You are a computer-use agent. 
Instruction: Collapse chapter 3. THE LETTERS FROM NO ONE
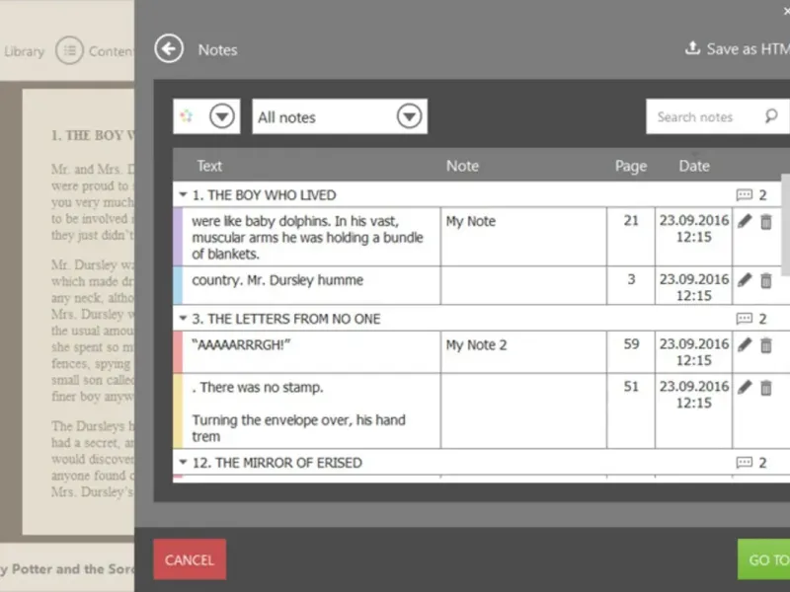coord(183,318)
